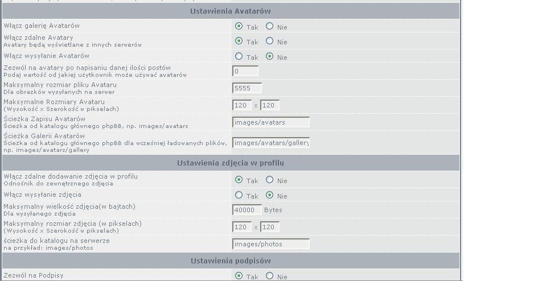Click the minimum posts for avatars field
Viewport: 538px width, 281px height.
tap(245, 71)
